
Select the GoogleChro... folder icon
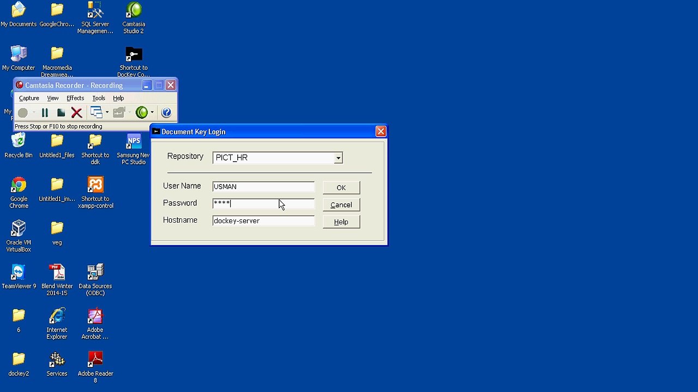click(x=57, y=15)
